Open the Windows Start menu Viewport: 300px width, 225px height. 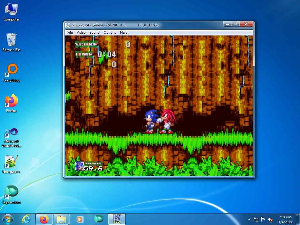pos(8,219)
